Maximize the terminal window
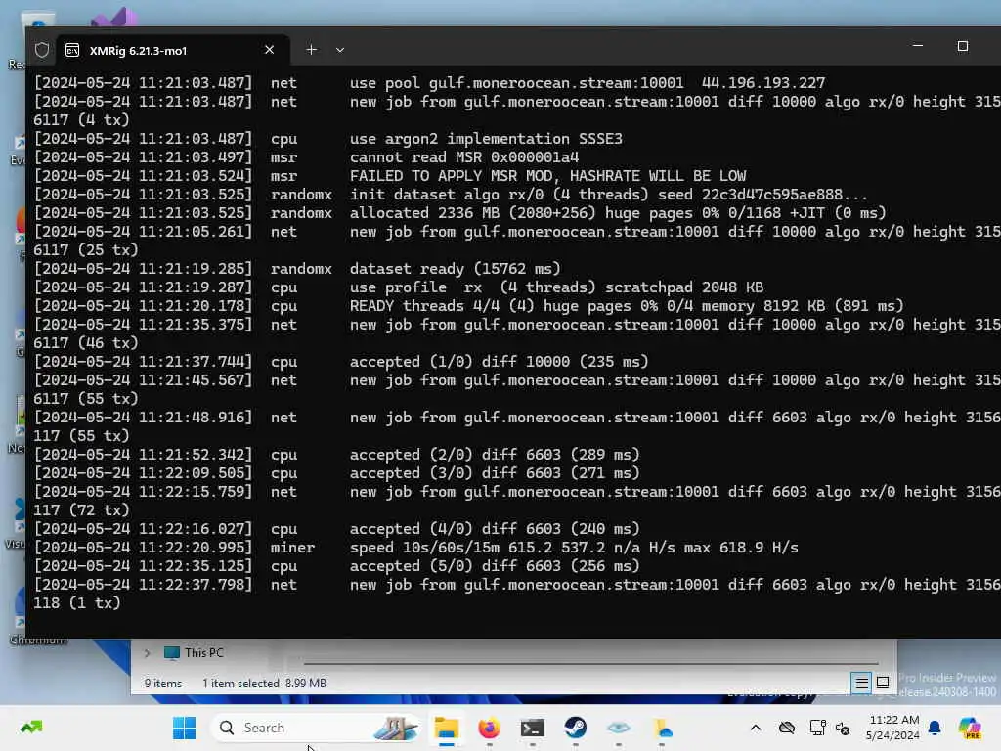 coord(963,46)
